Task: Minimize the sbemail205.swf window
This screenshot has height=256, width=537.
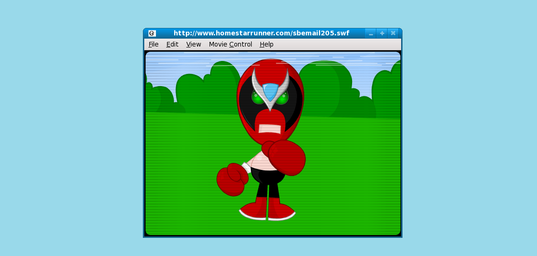Action: tap(371, 34)
